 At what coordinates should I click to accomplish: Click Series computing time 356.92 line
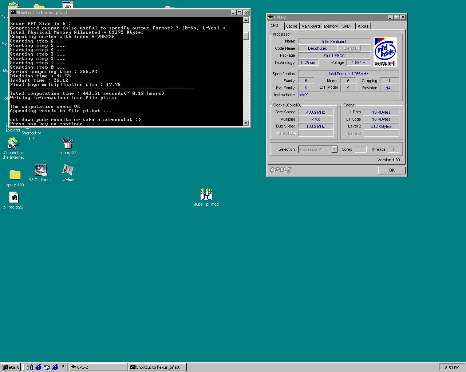[54, 72]
